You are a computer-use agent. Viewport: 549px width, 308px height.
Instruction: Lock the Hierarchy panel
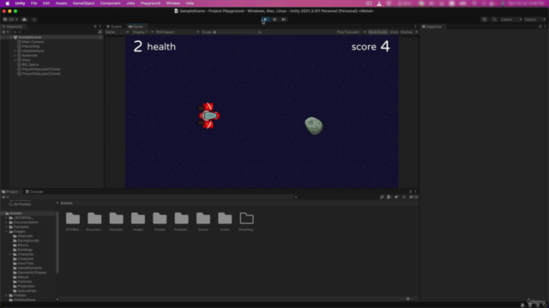pos(95,27)
